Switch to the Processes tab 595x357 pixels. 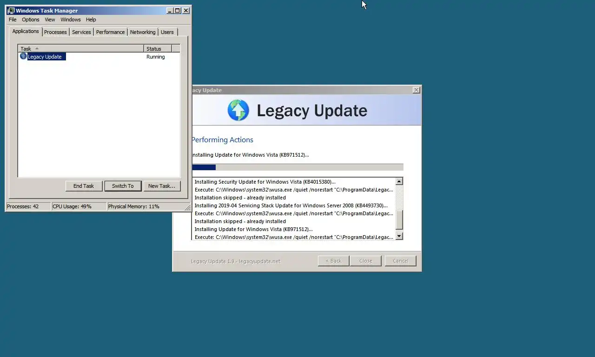coord(55,32)
